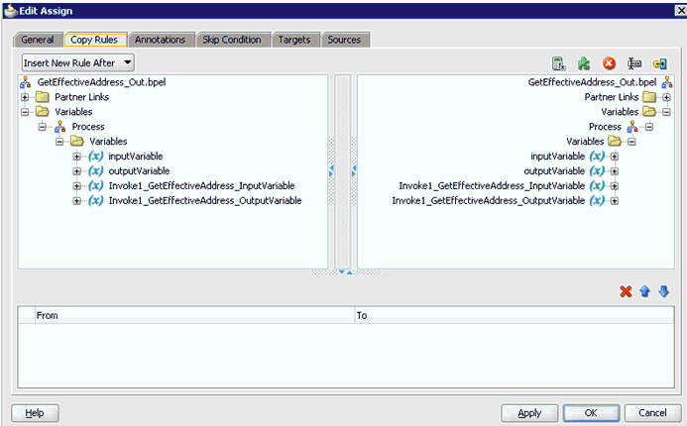Click the right Partner Links folder icon
This screenshot has width=687, height=426.
click(649, 97)
